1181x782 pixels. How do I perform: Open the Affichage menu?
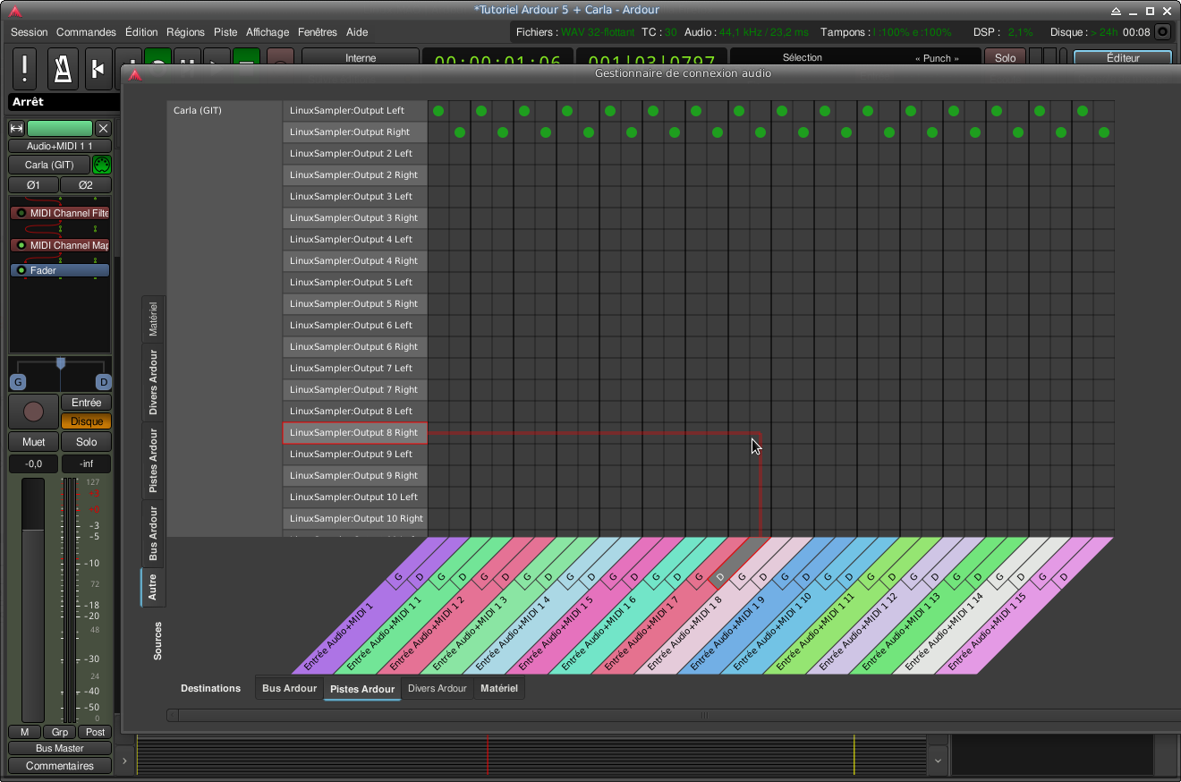pyautogui.click(x=268, y=32)
